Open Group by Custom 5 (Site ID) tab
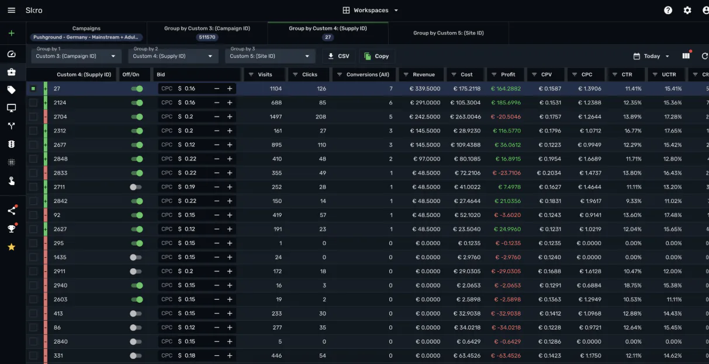 pyautogui.click(x=448, y=33)
